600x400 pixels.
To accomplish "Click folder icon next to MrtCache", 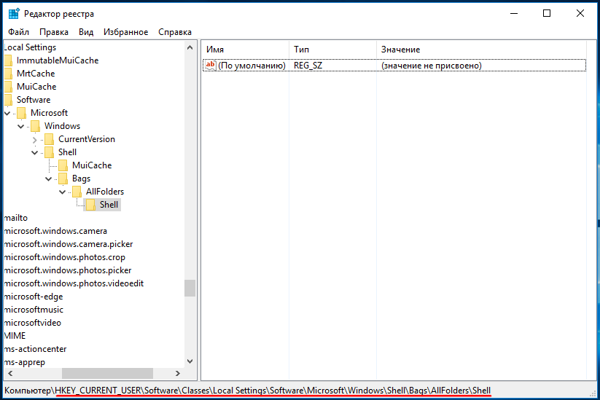I will click(x=9, y=74).
